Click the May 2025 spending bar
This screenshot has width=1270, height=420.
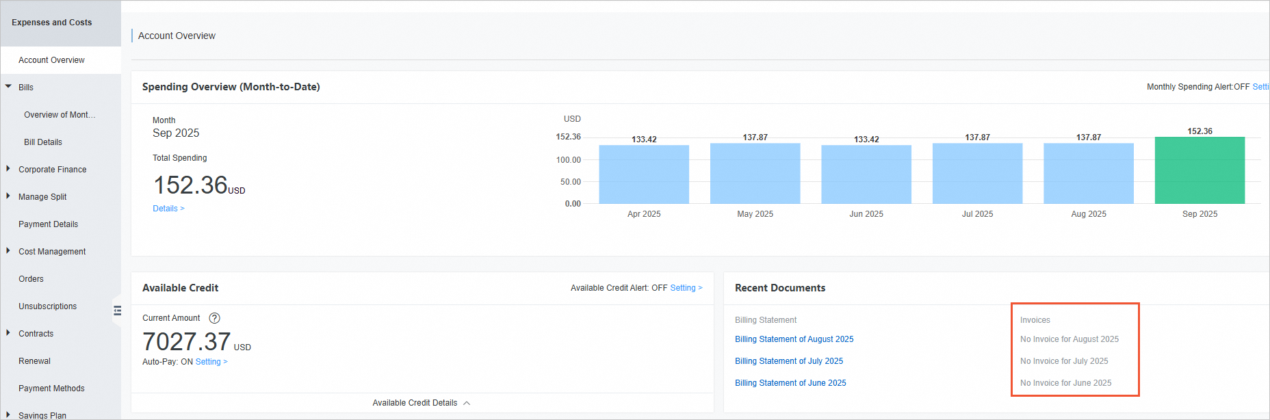(x=755, y=173)
